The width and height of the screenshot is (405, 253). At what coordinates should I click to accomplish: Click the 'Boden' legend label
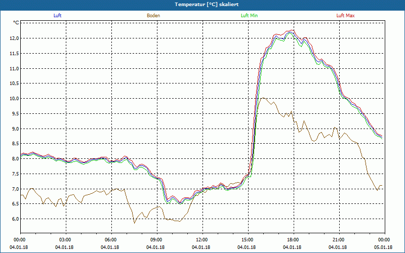pos(153,16)
